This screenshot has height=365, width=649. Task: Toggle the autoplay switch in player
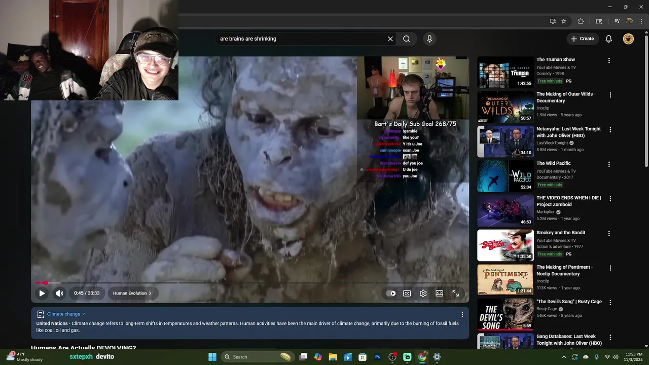tap(391, 293)
